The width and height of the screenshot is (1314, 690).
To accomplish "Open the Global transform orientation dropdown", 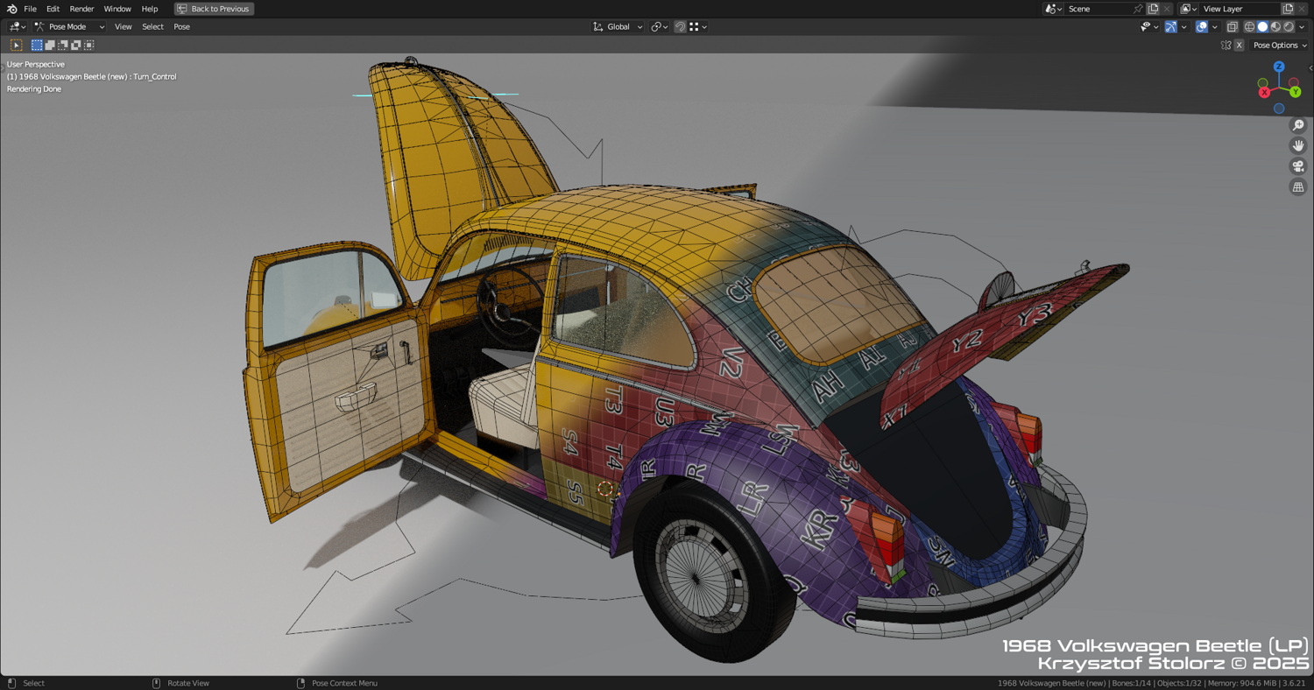I will (x=618, y=27).
